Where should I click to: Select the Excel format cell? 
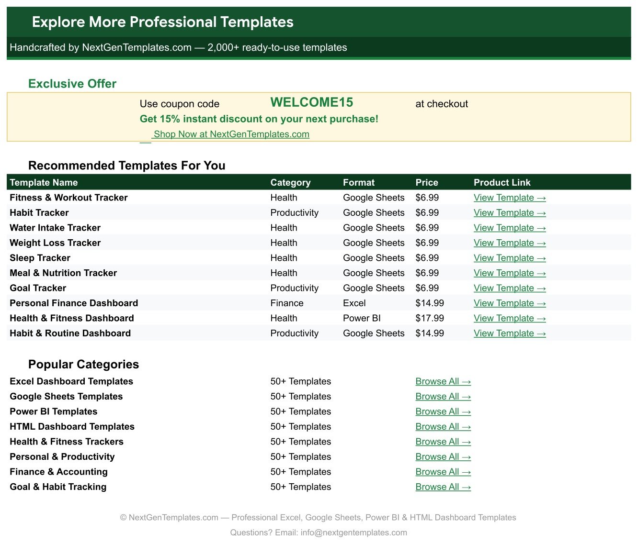[x=354, y=303]
